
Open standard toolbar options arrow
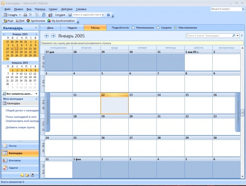pos(113,16)
